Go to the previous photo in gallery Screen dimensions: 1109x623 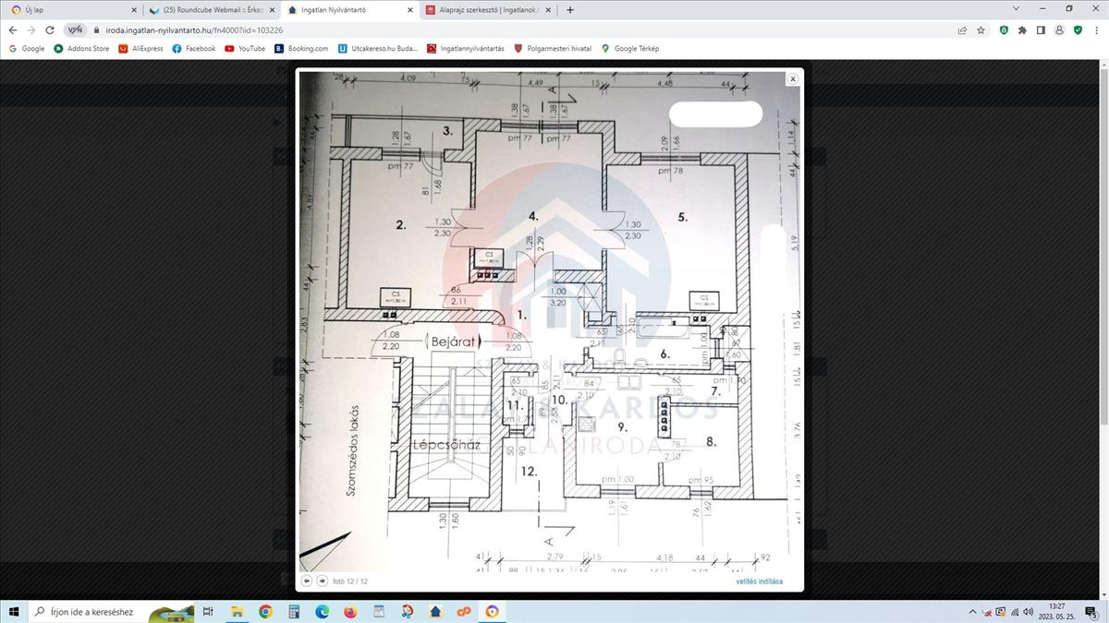coord(307,581)
